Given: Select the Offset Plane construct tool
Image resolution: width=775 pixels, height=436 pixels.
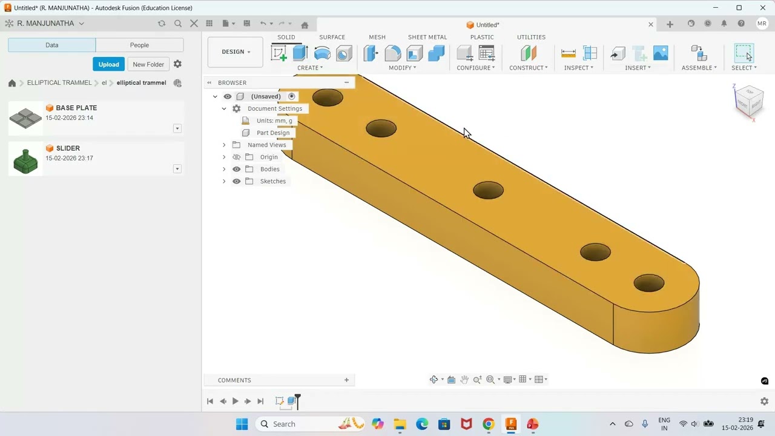Looking at the screenshot, I should coord(529,53).
